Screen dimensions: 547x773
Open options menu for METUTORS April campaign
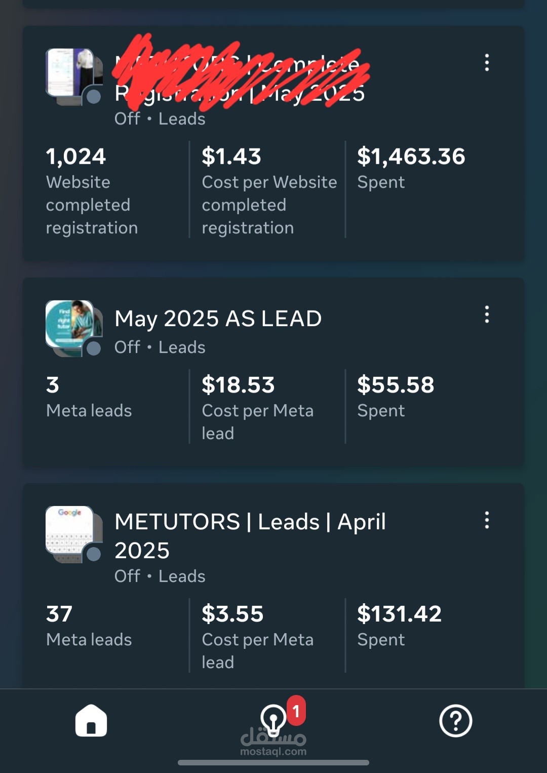coord(487,520)
